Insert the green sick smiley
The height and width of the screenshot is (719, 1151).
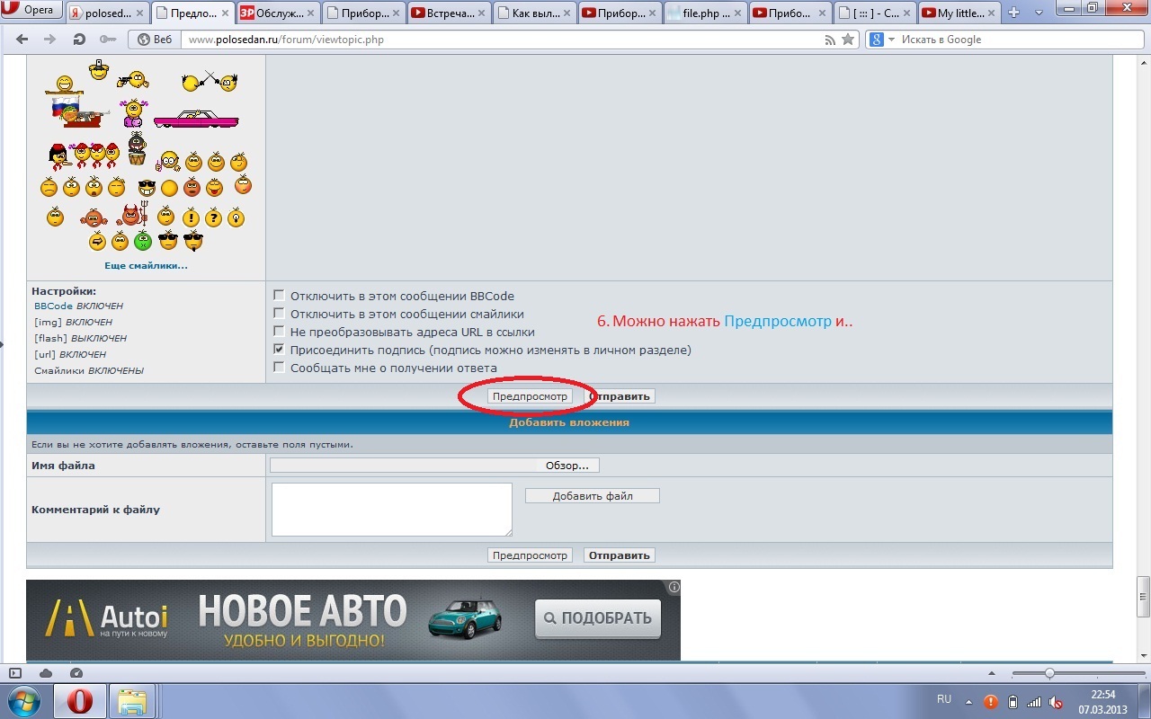point(142,241)
